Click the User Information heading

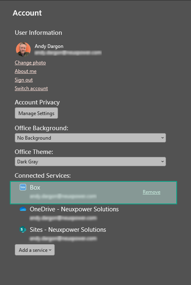pyautogui.click(x=38, y=33)
